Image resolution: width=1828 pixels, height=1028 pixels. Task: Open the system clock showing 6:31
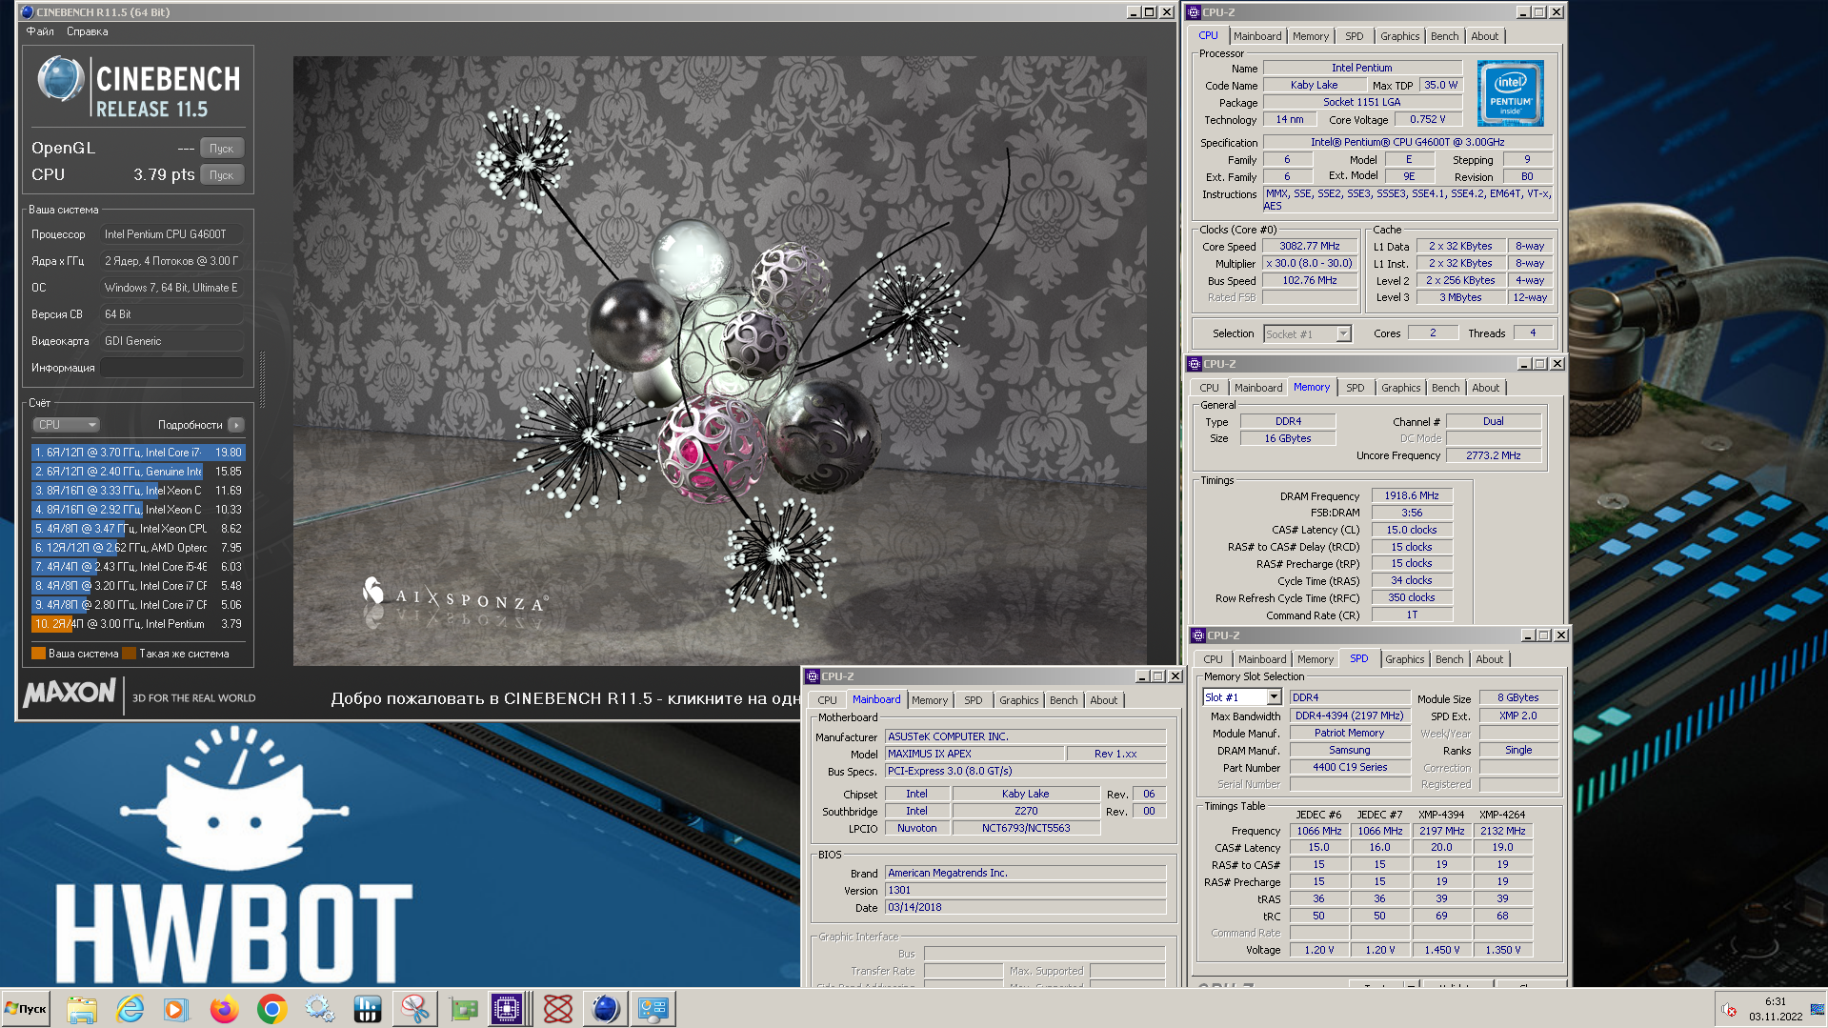coord(1776,1009)
